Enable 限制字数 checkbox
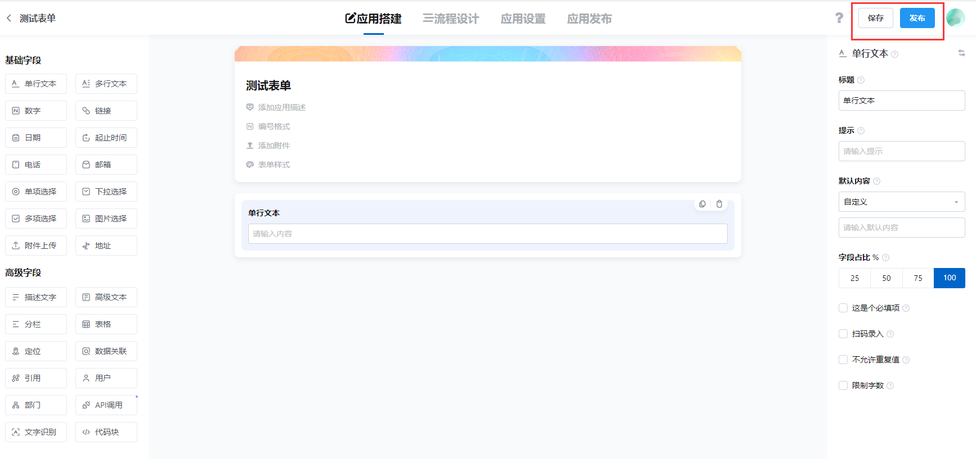The width and height of the screenshot is (976, 459). (843, 385)
